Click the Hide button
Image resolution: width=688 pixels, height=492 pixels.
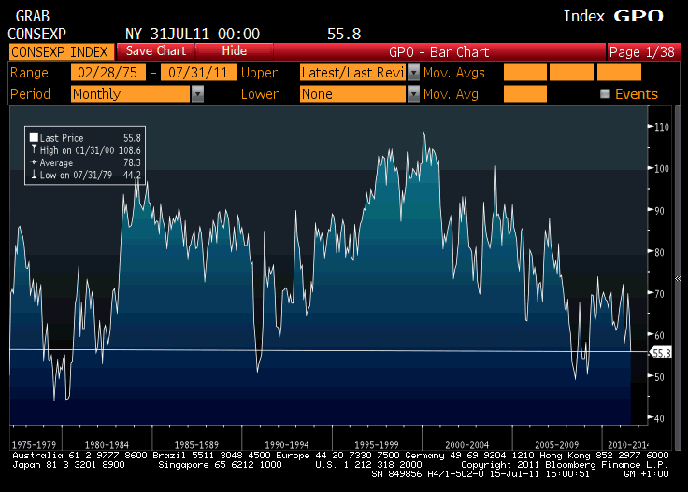[x=235, y=51]
